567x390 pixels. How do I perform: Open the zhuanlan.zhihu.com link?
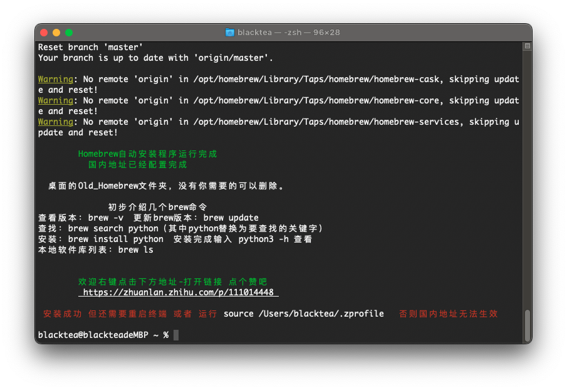[179, 292]
